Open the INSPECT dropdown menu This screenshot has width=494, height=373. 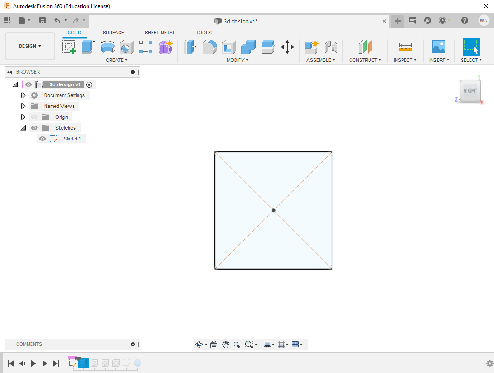click(405, 60)
